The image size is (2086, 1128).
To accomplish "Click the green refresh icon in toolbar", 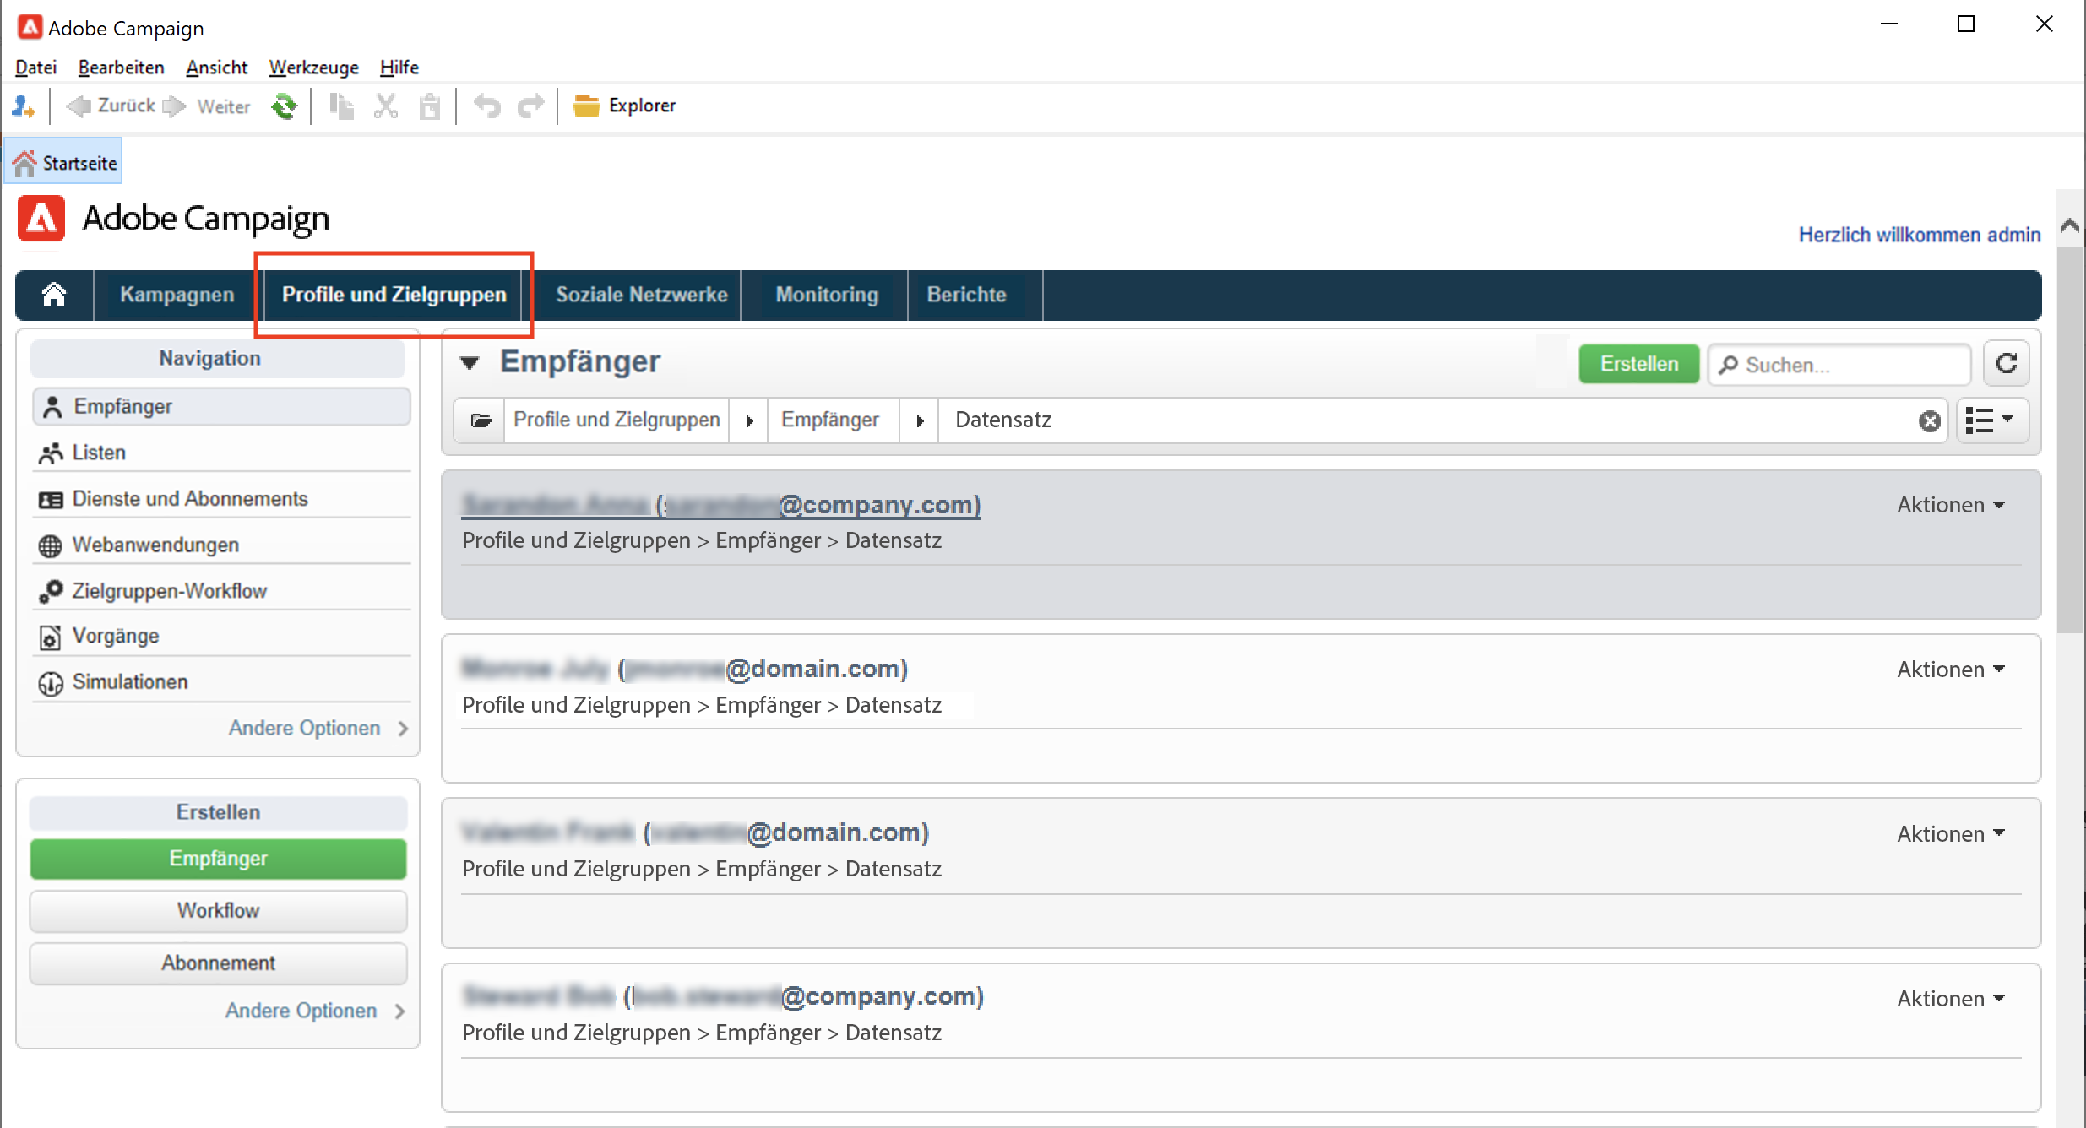I will [285, 106].
